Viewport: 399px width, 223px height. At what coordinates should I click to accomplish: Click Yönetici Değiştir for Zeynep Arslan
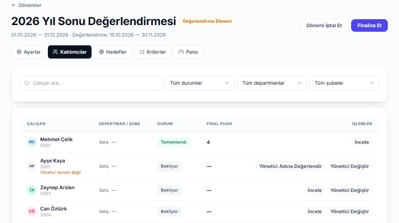350,190
